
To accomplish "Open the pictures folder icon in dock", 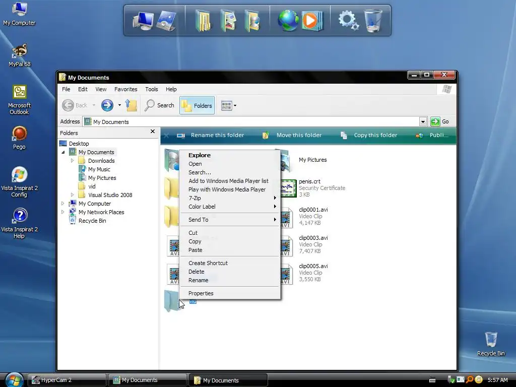I will click(228, 21).
